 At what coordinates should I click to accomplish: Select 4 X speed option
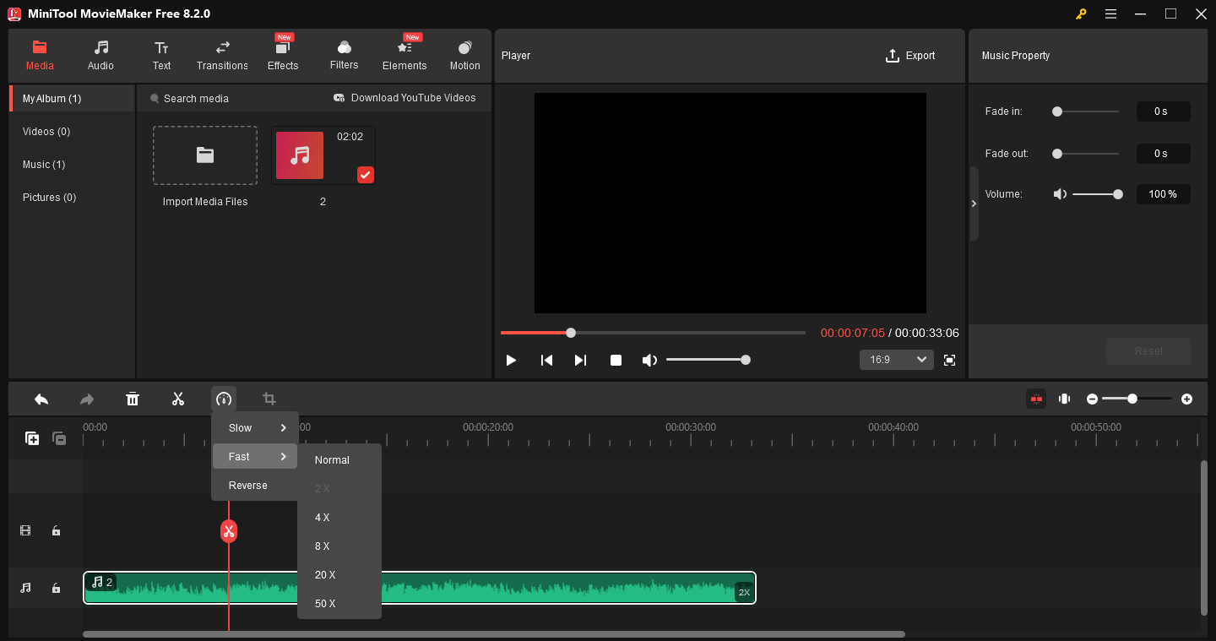point(339,518)
